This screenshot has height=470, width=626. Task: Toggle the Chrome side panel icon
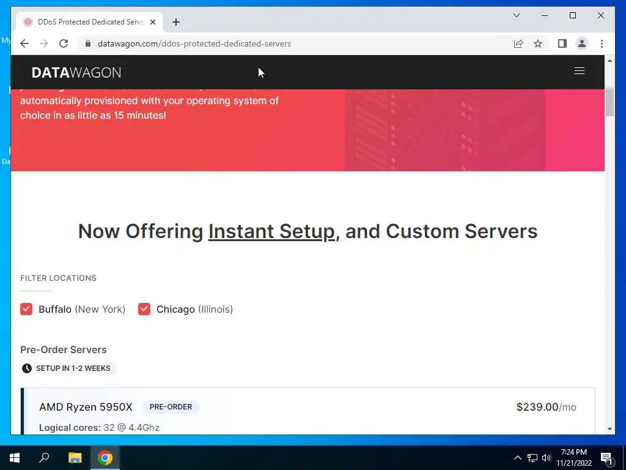(x=562, y=43)
